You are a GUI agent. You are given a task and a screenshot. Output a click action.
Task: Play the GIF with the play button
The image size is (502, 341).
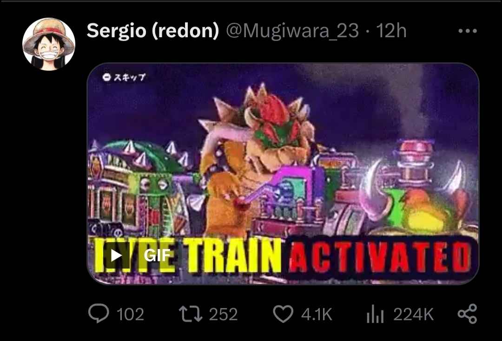click(x=116, y=255)
